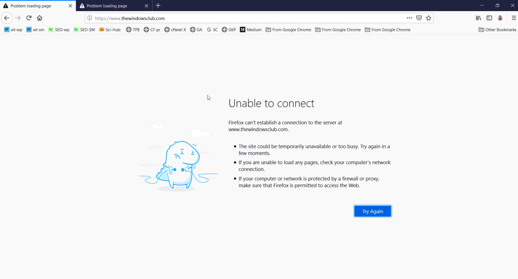Open the Firefox Library icon
This screenshot has width=518, height=279.
pyautogui.click(x=478, y=18)
